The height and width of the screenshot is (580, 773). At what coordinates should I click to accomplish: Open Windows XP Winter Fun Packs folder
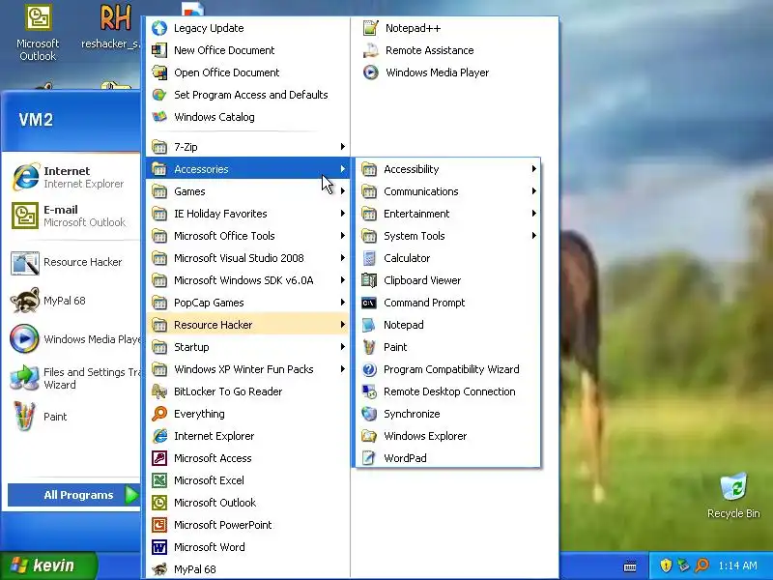tap(248, 369)
